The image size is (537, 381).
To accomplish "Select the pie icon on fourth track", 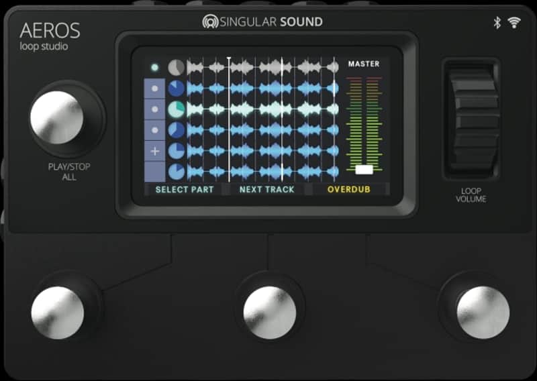I will tap(177, 130).
